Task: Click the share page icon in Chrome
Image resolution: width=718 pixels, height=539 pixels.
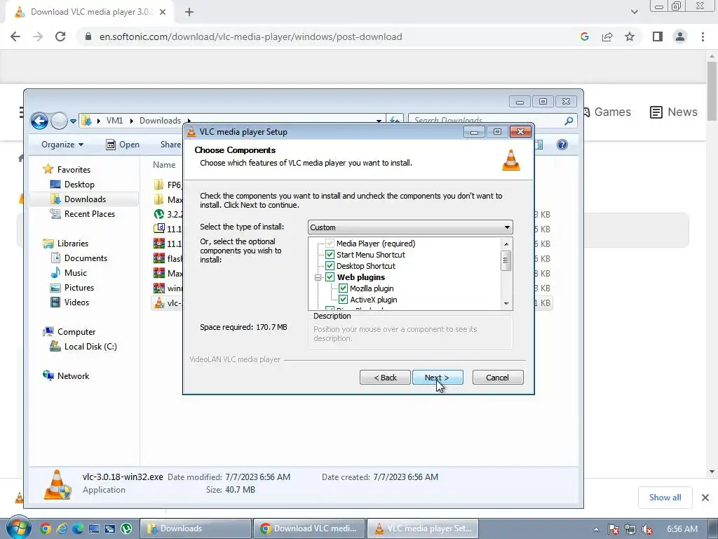Action: click(607, 36)
